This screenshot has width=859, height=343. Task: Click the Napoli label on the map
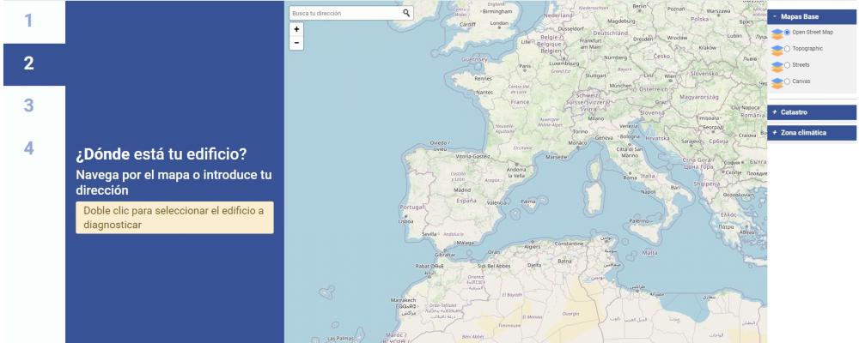(x=649, y=192)
